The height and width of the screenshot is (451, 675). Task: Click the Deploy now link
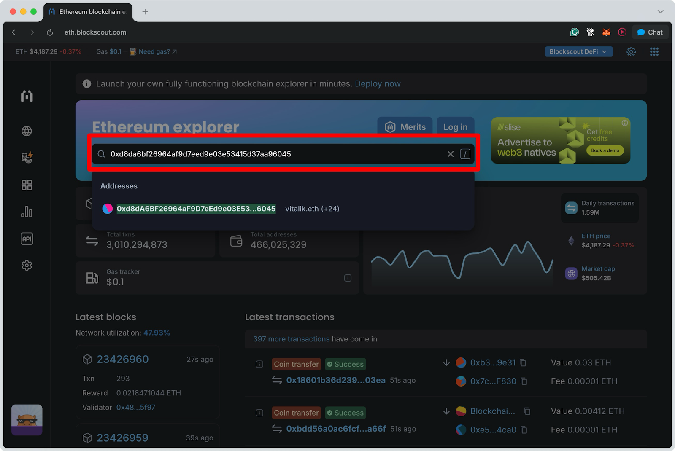pos(377,83)
